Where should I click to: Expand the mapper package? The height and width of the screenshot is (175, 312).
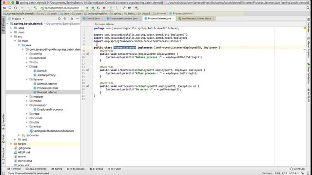[x=27, y=96]
